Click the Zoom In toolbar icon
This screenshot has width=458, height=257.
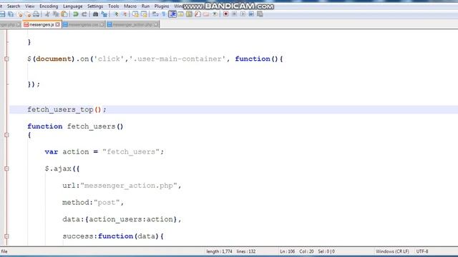116,14
